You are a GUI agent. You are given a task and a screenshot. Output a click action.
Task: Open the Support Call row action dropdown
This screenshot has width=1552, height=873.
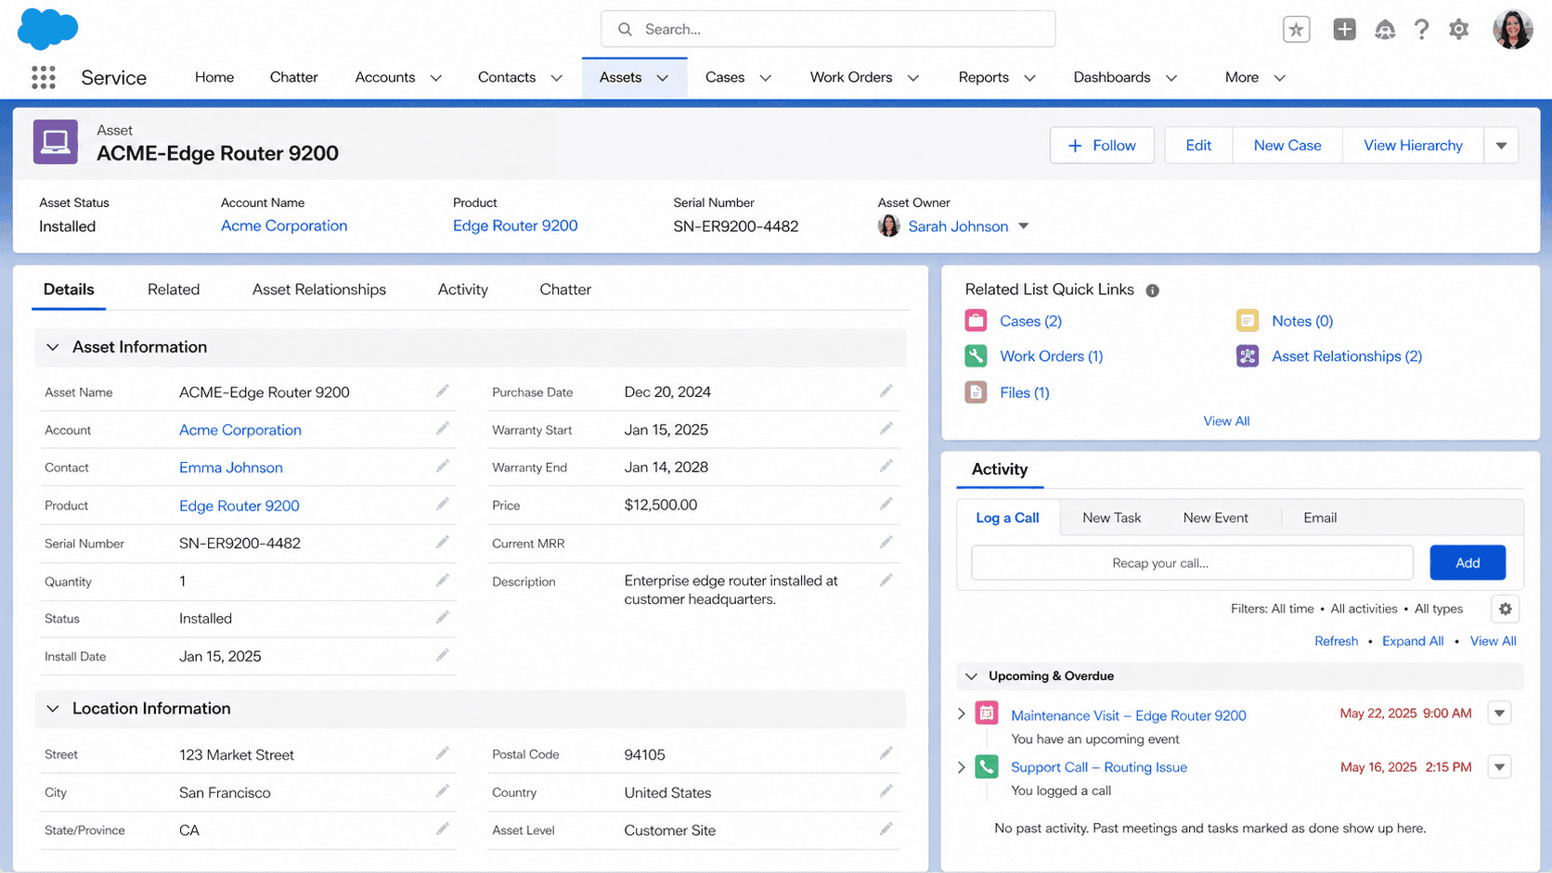[1499, 767]
